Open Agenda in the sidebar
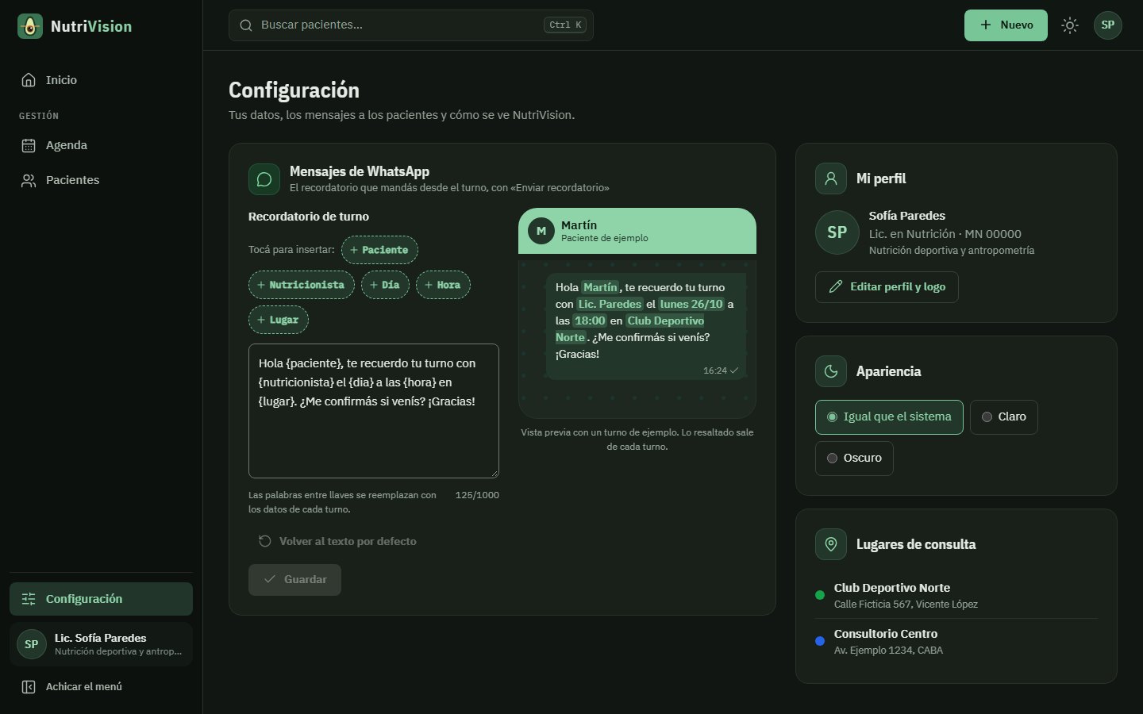The width and height of the screenshot is (1143, 714). [x=101, y=145]
